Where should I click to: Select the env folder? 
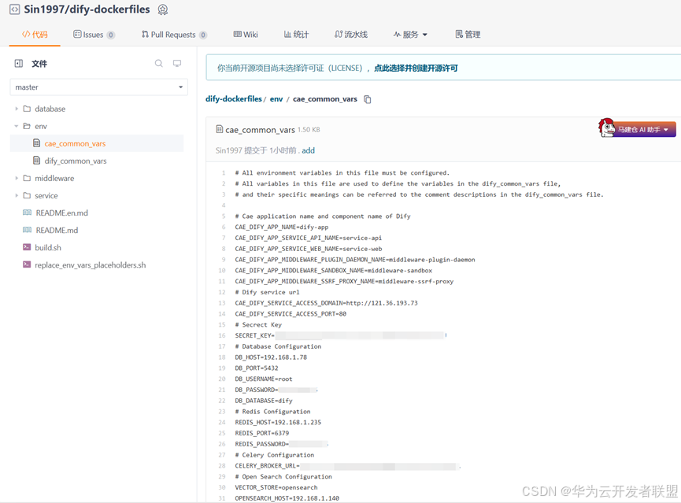41,126
